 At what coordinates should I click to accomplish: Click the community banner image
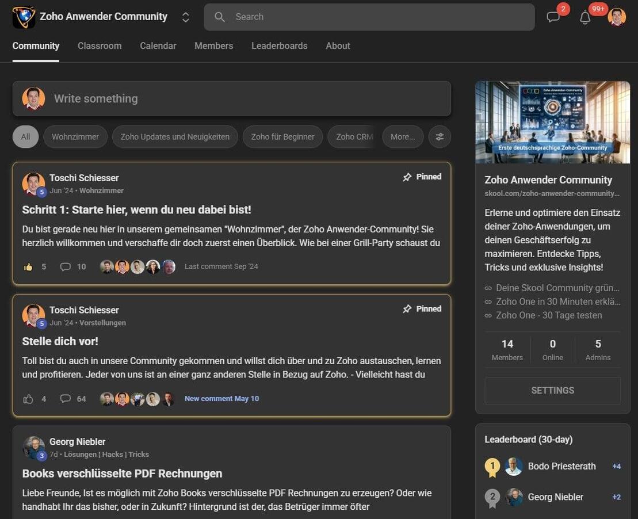(x=552, y=122)
